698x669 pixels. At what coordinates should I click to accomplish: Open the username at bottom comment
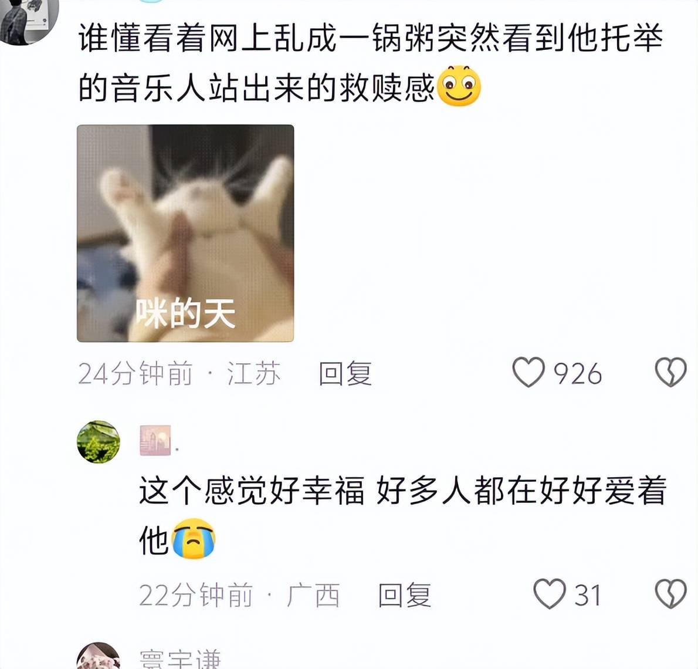click(x=180, y=659)
